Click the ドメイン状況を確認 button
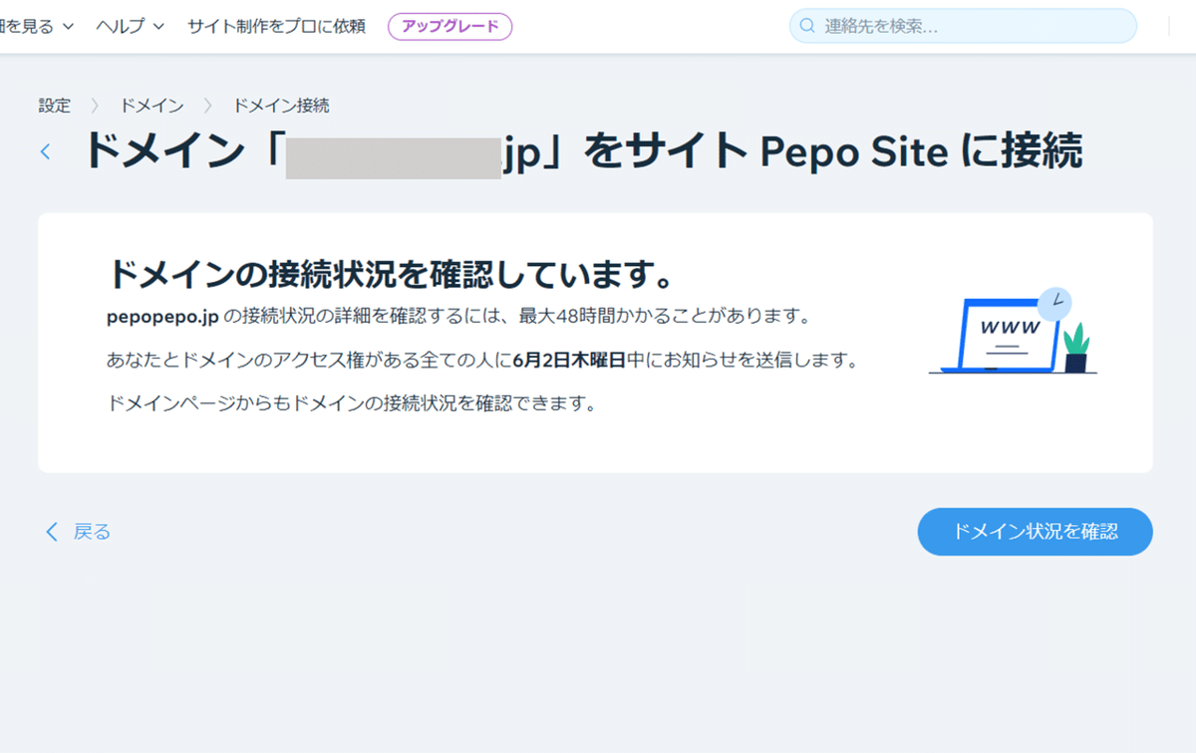This screenshot has width=1196, height=753. coord(1035,532)
